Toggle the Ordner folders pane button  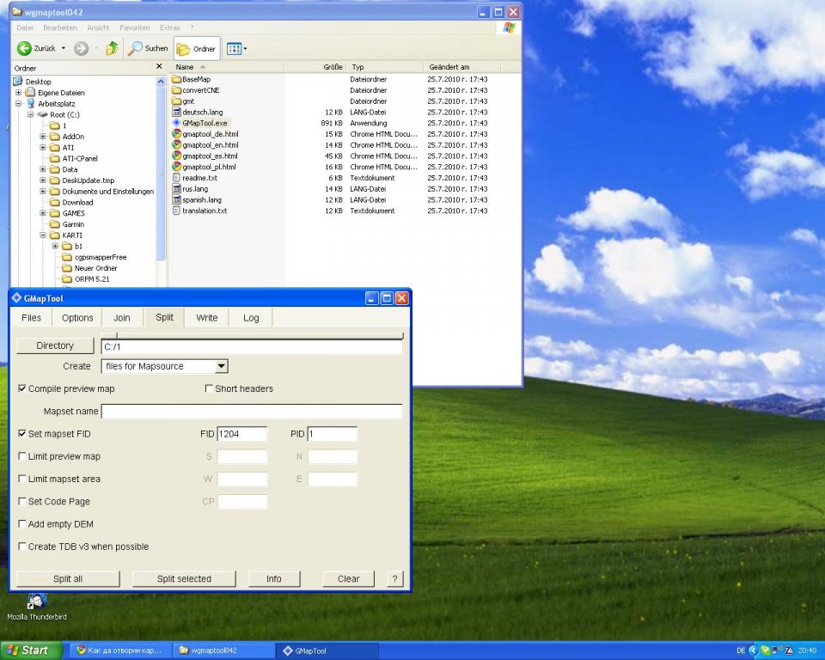point(197,48)
